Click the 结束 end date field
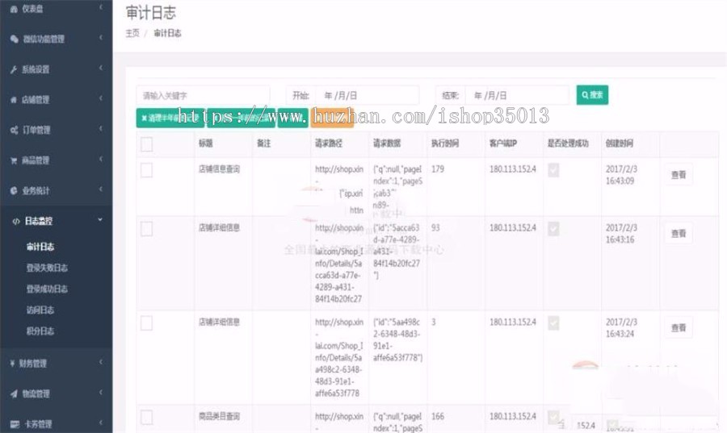Screen dimensions: 727x433 (x=516, y=96)
